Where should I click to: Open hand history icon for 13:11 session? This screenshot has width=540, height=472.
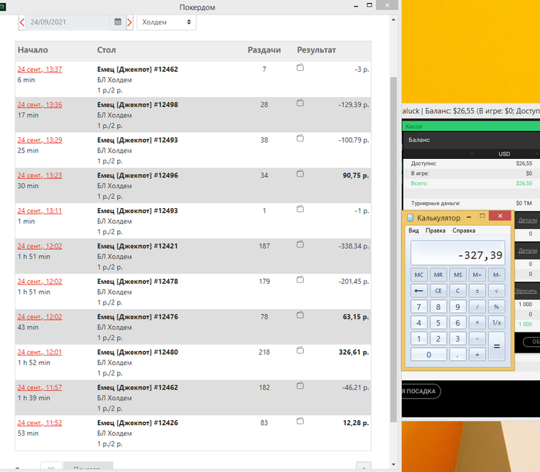pyautogui.click(x=300, y=209)
